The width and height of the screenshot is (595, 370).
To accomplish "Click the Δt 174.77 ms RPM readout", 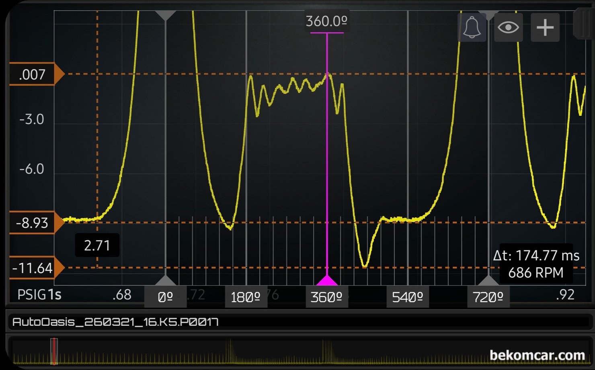I will [x=536, y=264].
